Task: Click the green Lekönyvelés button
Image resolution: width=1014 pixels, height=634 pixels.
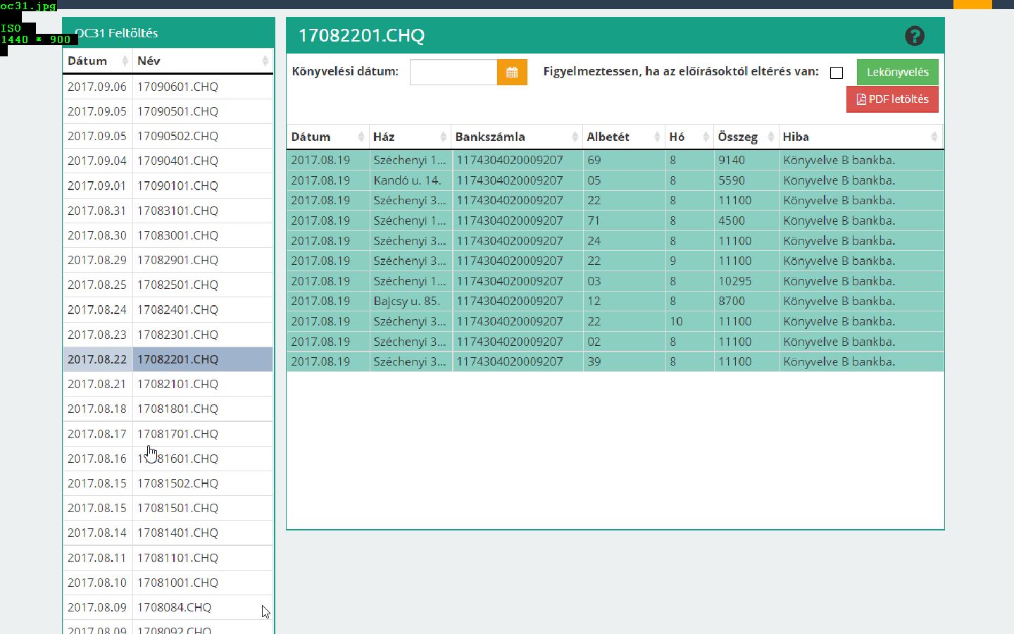Action: (897, 73)
